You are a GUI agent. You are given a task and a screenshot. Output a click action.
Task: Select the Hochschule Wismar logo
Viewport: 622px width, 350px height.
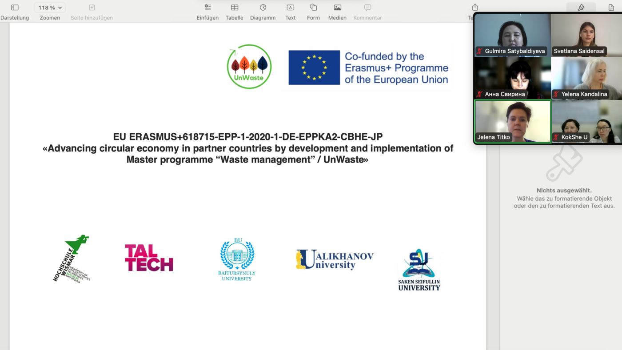(x=72, y=259)
